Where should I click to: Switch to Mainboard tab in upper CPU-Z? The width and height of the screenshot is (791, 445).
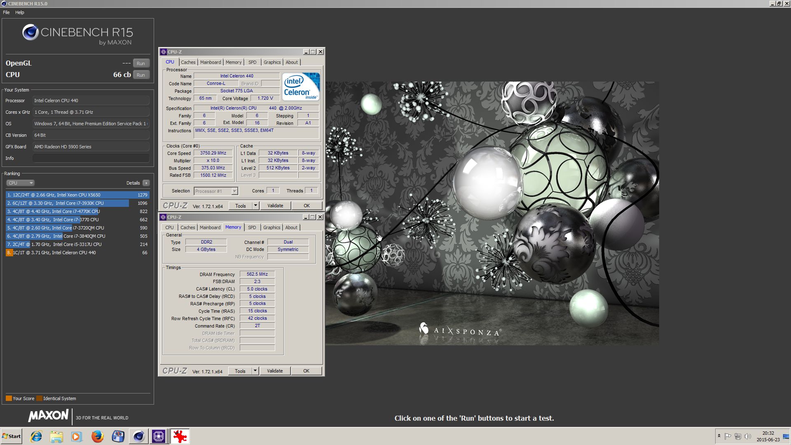(x=211, y=62)
